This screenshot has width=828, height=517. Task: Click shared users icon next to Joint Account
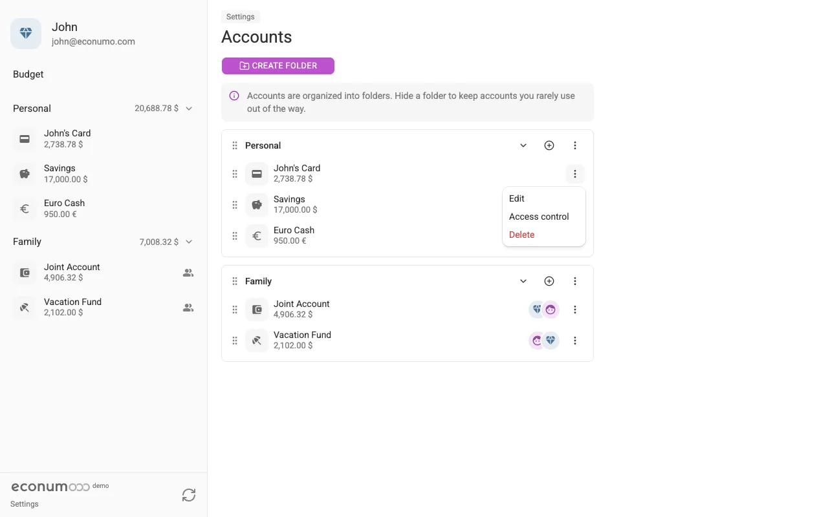[188, 273]
